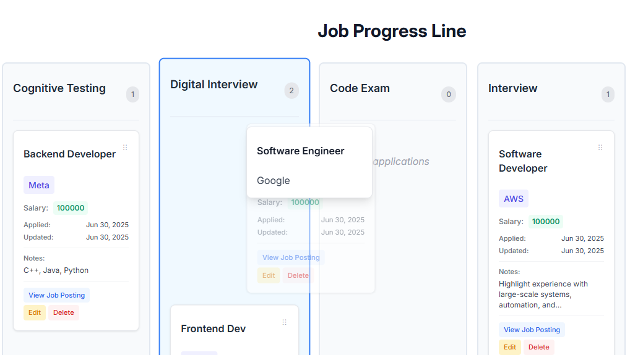Screen dimensions: 630x355
Task: Click the Backend Developer card drag handle
Action: [x=125, y=148]
